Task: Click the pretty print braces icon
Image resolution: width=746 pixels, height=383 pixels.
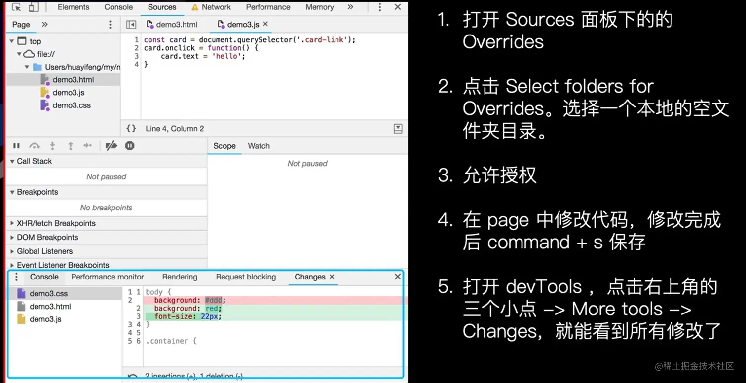Action: click(131, 129)
